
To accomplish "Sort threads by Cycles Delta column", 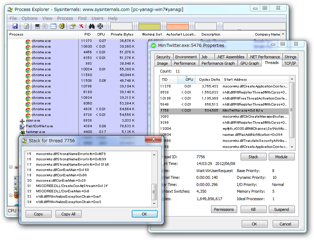I will [x=208, y=80].
